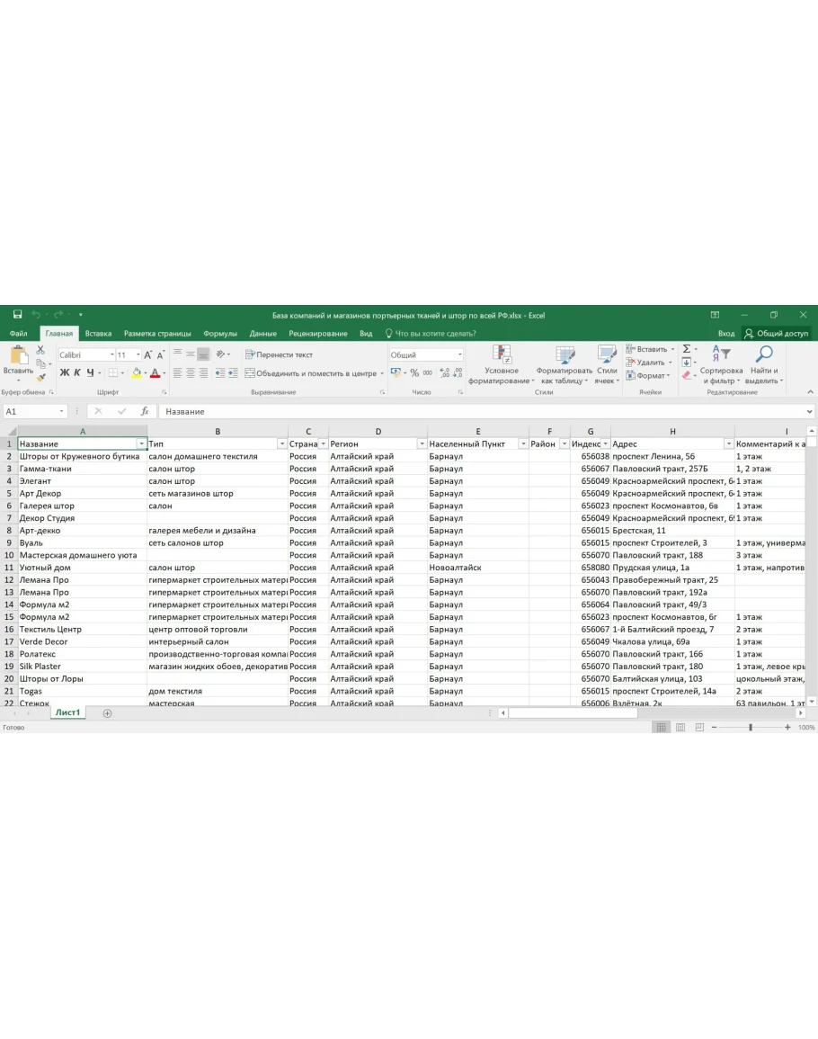
Task: Decrease the font size
Action: click(x=160, y=355)
